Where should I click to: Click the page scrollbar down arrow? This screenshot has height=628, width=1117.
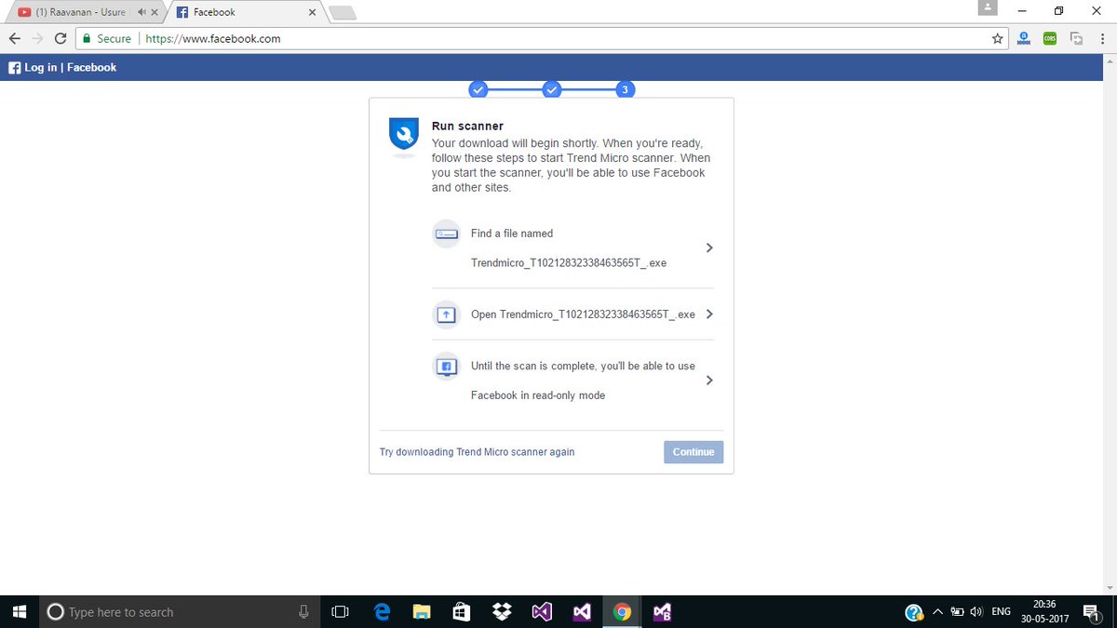[1110, 588]
